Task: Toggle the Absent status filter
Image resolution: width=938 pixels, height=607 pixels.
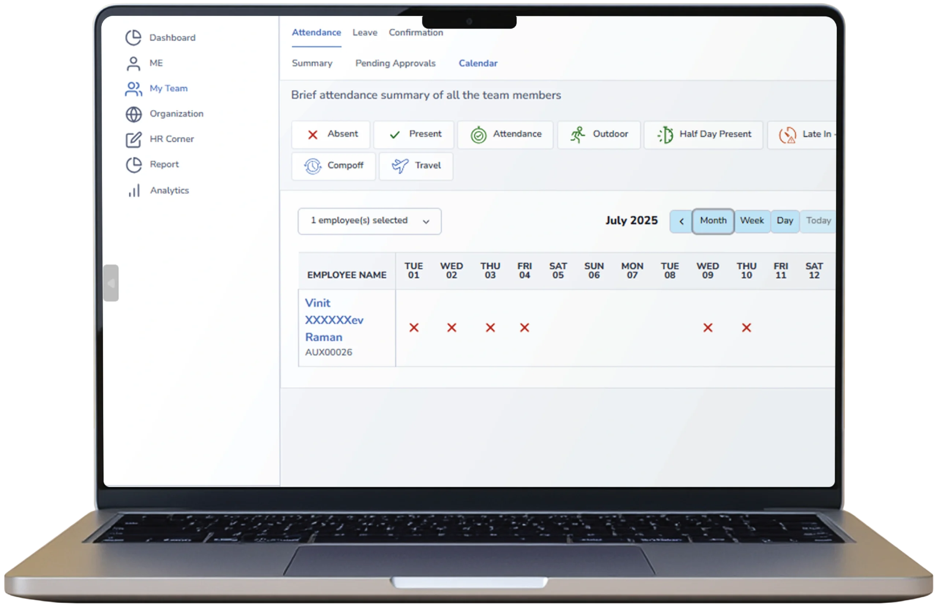Action: point(330,135)
